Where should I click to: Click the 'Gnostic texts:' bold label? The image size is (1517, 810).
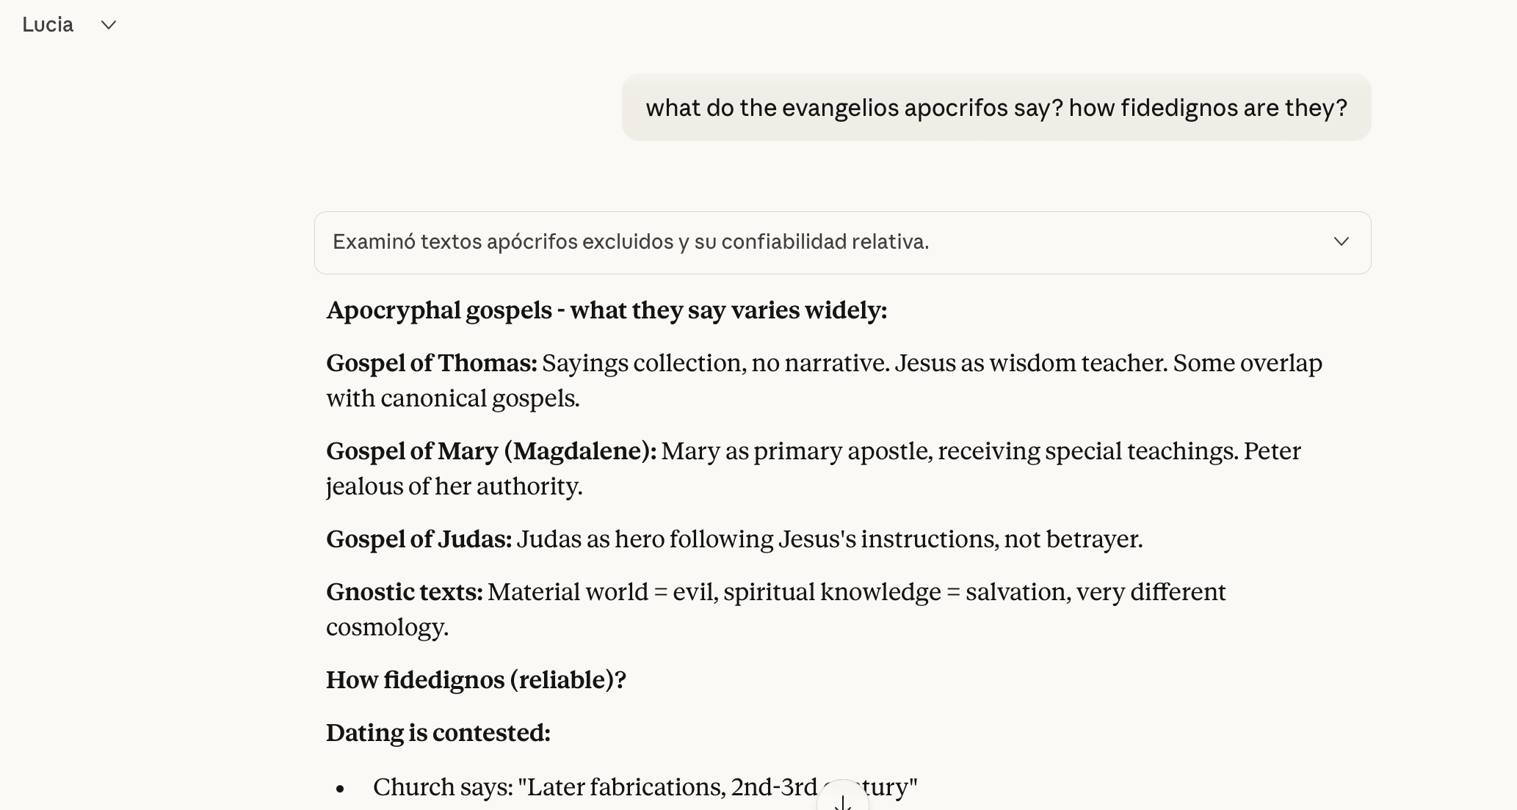404,592
